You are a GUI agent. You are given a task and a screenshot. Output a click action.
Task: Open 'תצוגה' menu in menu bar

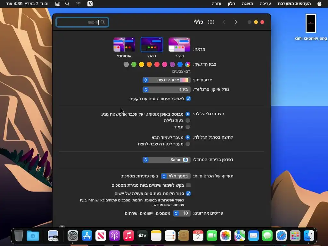tap(248, 4)
